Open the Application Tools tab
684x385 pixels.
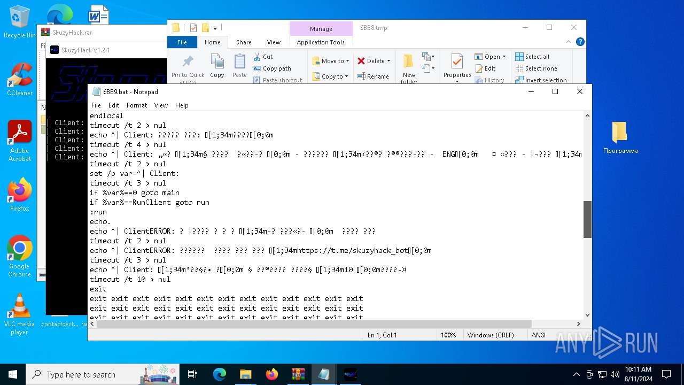321,42
